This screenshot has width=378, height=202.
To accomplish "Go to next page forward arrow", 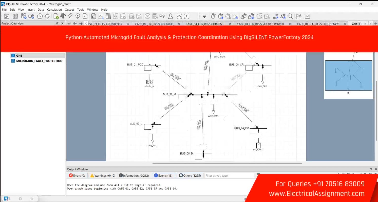I will click(x=81, y=24).
